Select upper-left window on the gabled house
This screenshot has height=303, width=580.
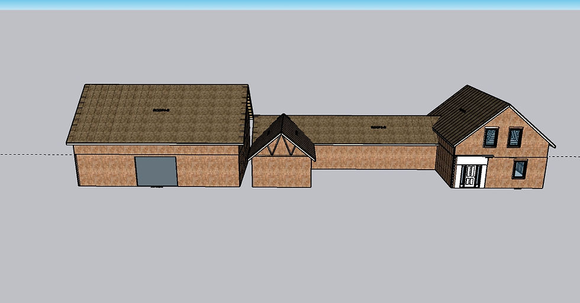[491, 137]
